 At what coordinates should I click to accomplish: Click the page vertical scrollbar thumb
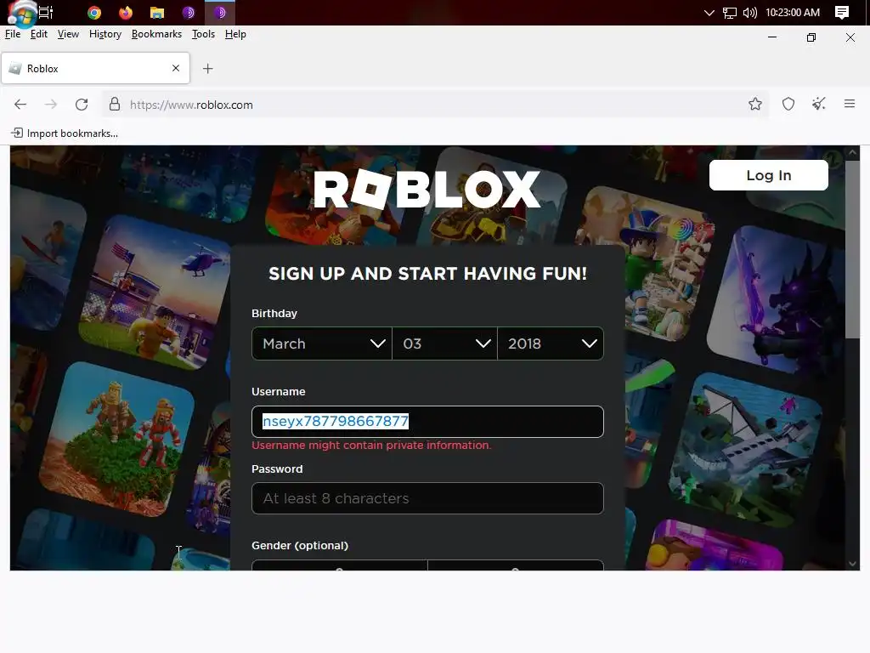tap(852, 249)
